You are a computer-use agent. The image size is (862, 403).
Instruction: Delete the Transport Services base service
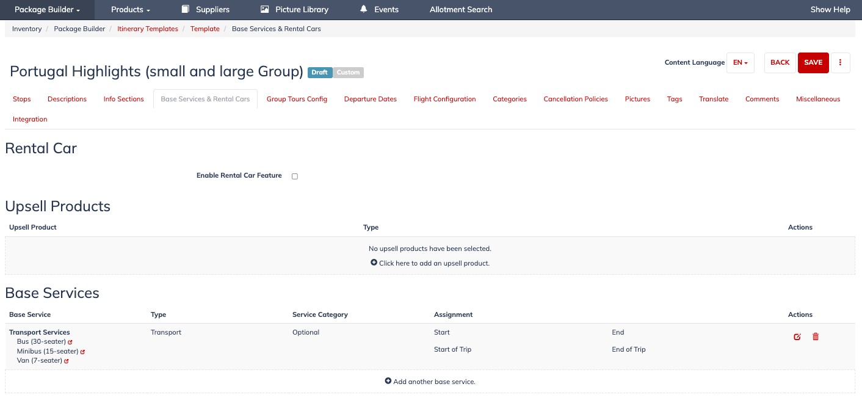pyautogui.click(x=816, y=336)
